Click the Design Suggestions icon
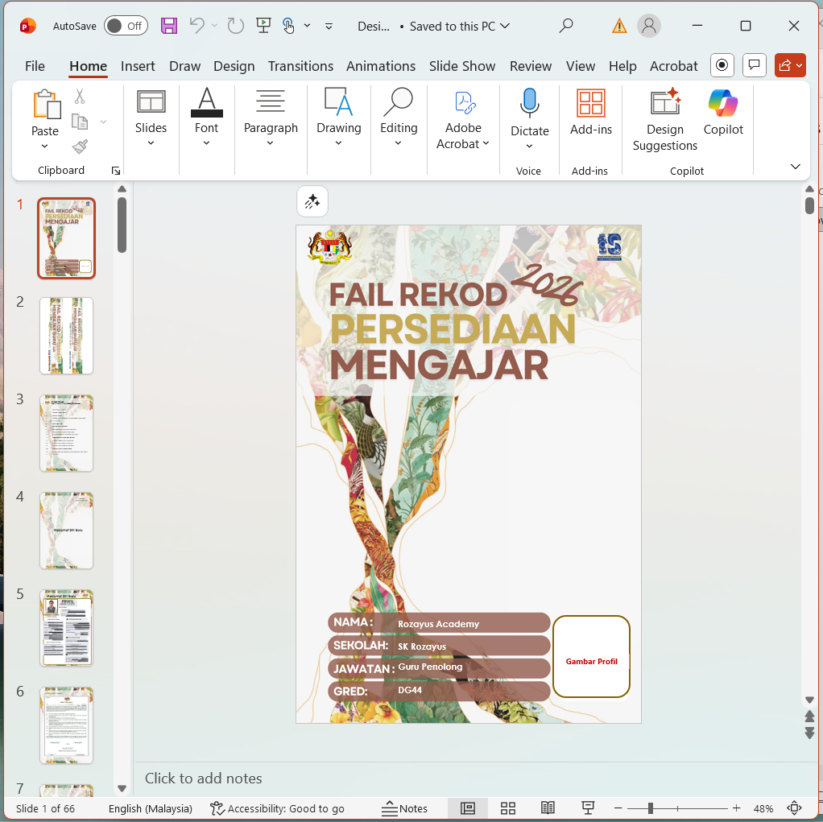The image size is (823, 822). point(665,103)
